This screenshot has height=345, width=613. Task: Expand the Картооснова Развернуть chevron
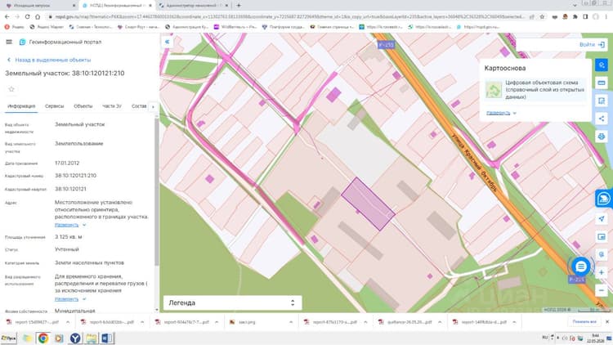coord(514,113)
